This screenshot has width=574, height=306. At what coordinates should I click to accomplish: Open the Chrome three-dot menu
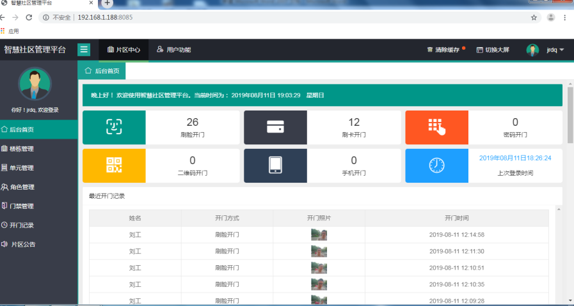(565, 17)
